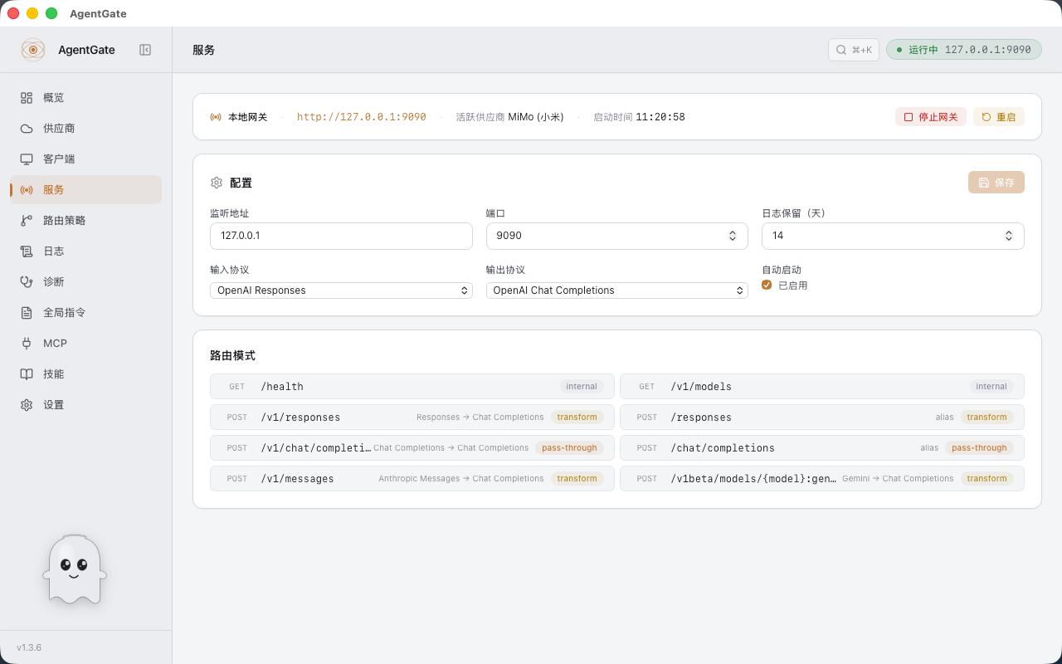
Task: Click the gear icon beside 配置
Action: pos(217,183)
